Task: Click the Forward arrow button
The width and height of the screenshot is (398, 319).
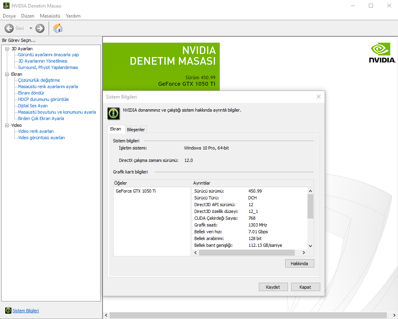Action: pyautogui.click(x=40, y=28)
